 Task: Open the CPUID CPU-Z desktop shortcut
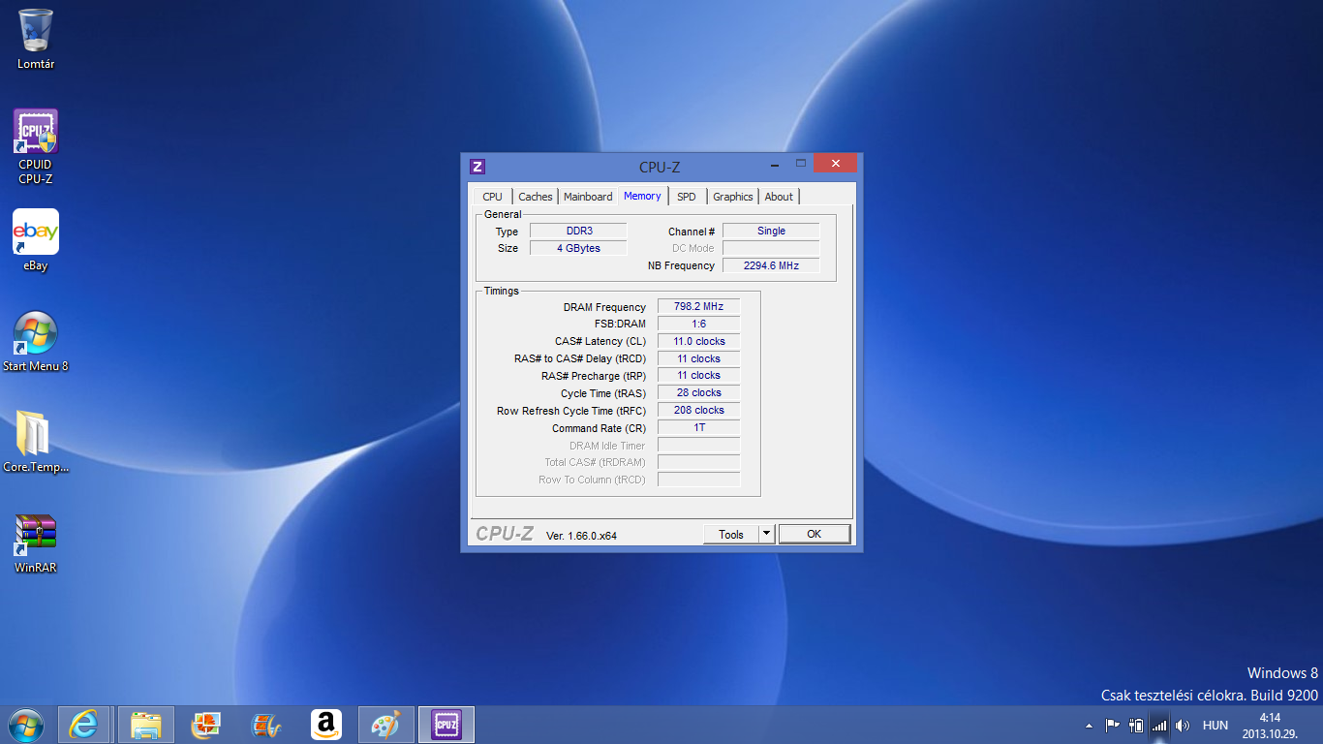point(36,134)
